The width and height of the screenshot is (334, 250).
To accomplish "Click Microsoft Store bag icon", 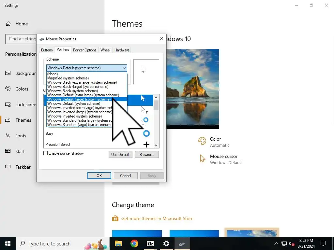I will pos(115,218).
